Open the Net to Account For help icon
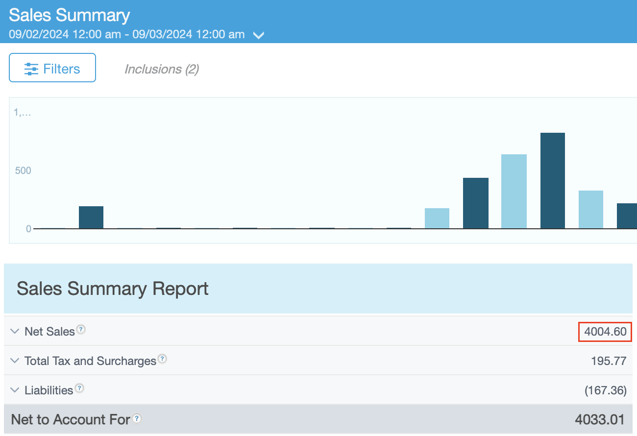This screenshot has height=436, width=637. click(x=137, y=418)
